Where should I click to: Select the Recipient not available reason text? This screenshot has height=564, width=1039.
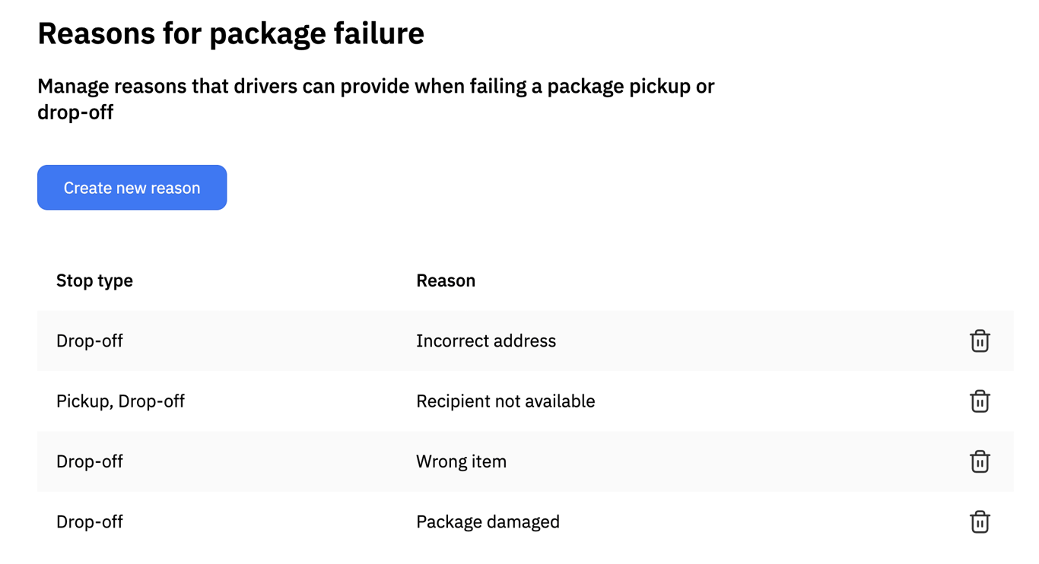point(506,401)
